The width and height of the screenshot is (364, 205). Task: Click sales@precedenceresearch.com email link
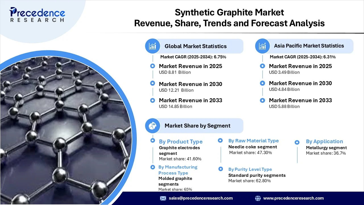coord(201,198)
